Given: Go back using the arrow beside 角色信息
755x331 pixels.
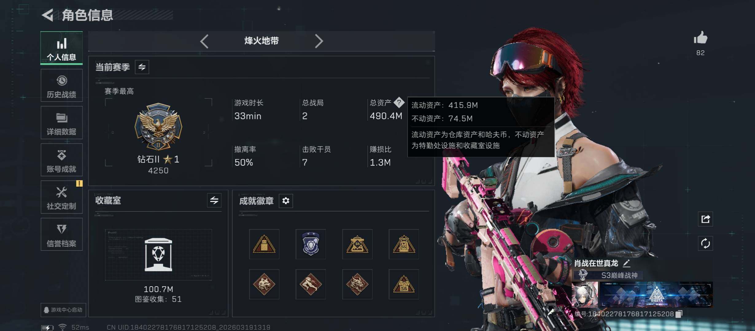Looking at the screenshot, I should pyautogui.click(x=48, y=15).
